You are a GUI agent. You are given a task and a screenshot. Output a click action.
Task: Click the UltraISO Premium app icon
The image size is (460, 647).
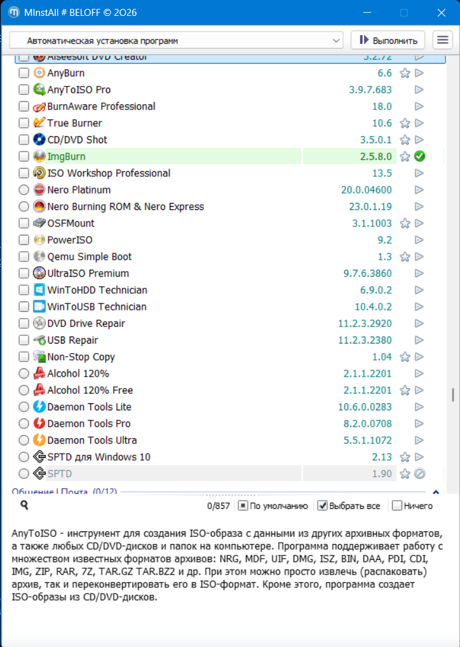click(39, 273)
